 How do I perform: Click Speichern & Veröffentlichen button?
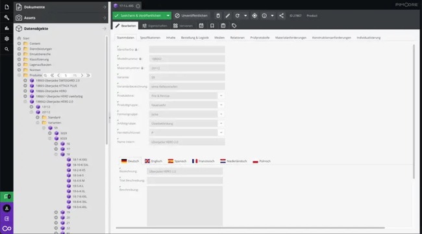(x=139, y=16)
